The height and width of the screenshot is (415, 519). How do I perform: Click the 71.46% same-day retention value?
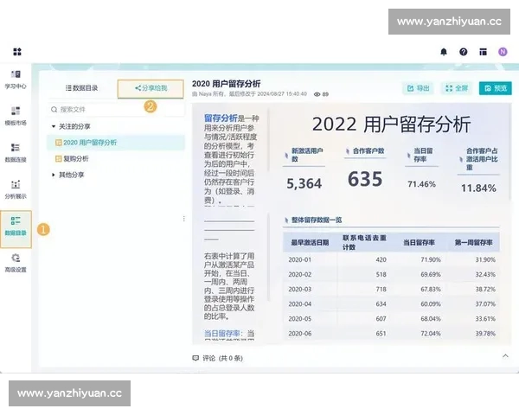click(422, 184)
